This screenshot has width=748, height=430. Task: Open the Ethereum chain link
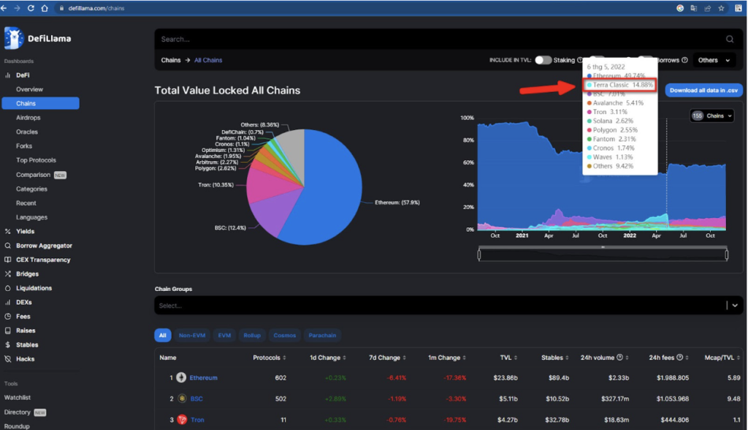(204, 377)
